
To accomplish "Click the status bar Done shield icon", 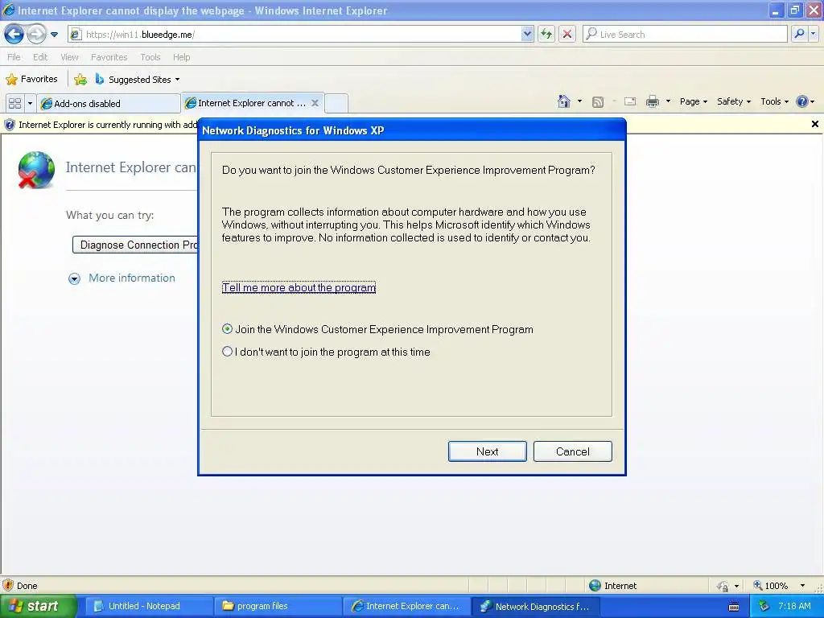I will pyautogui.click(x=8, y=586).
